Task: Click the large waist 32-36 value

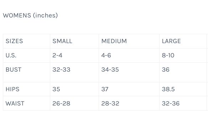Action: 171,103
